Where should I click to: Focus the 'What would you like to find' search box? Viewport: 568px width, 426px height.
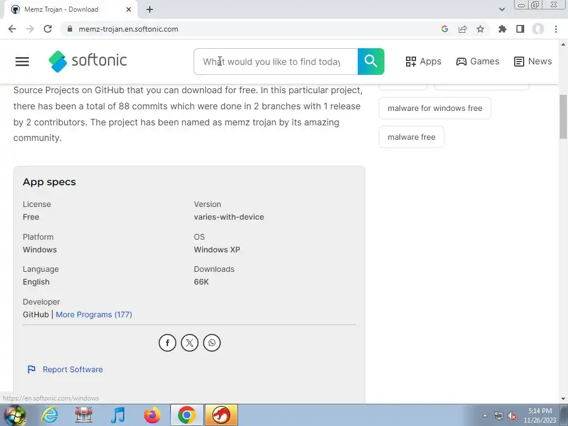pos(276,62)
